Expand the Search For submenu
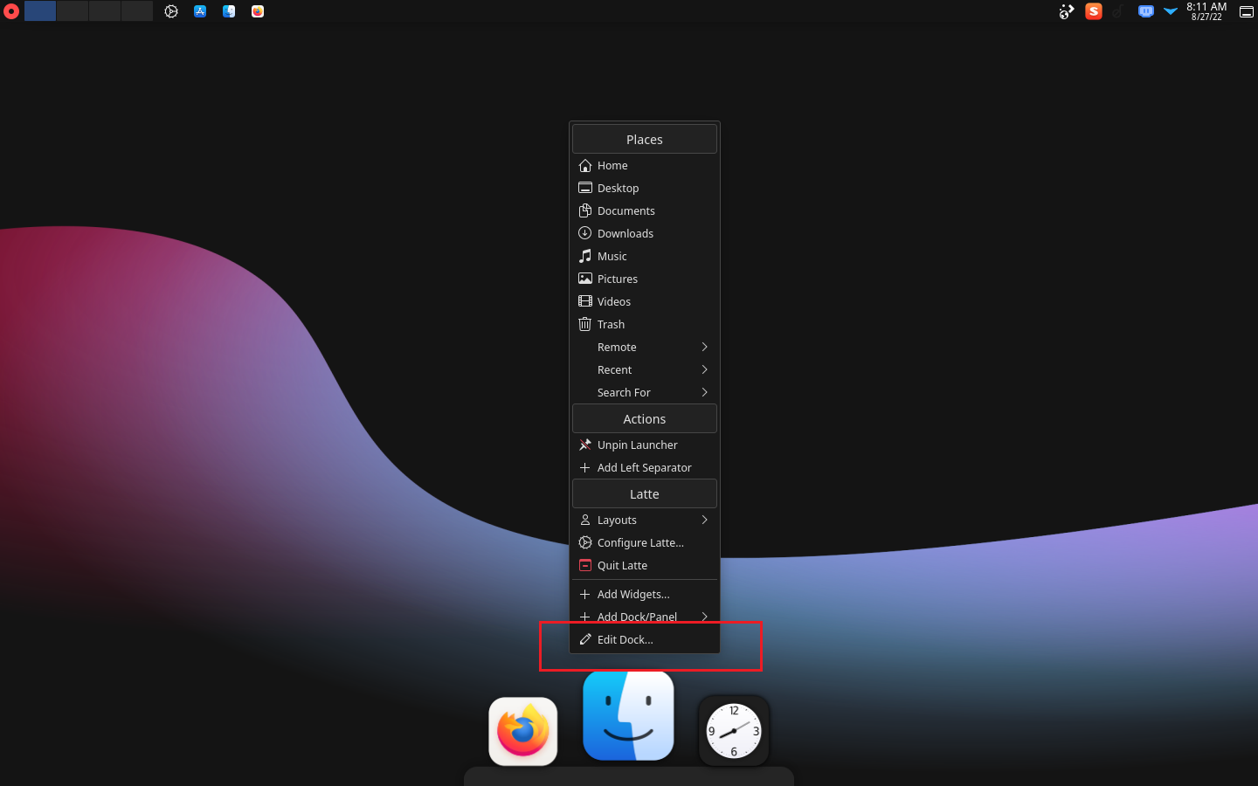This screenshot has height=786, width=1258. 645,392
